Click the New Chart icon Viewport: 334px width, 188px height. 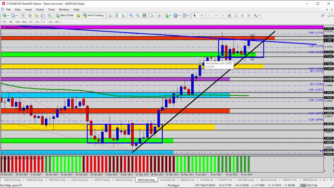[4, 16]
